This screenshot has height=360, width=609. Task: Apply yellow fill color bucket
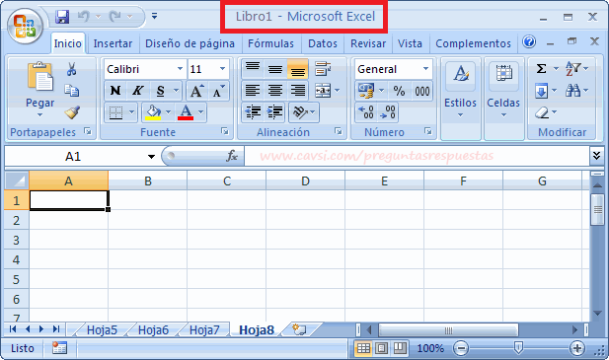pos(153,112)
